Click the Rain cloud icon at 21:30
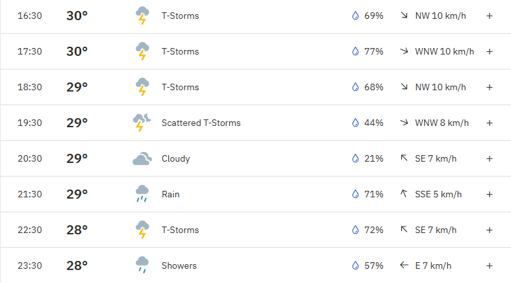511x283 pixels. click(142, 194)
